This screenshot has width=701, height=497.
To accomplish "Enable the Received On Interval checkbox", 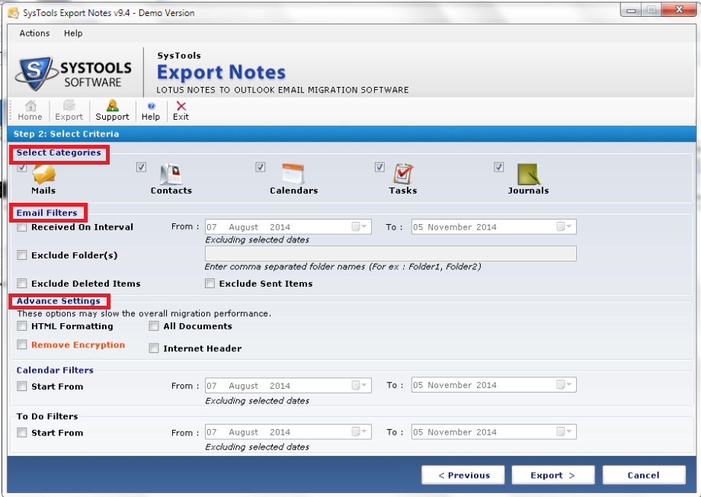I will pyautogui.click(x=22, y=227).
